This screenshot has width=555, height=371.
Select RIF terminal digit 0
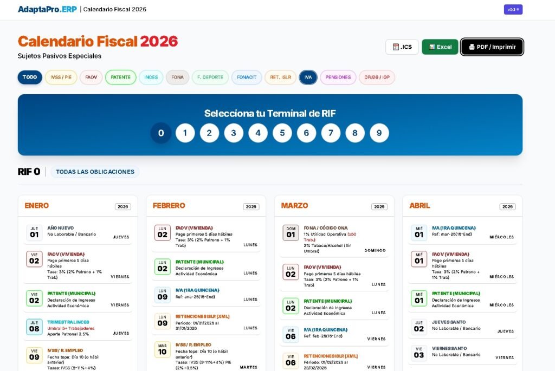161,133
